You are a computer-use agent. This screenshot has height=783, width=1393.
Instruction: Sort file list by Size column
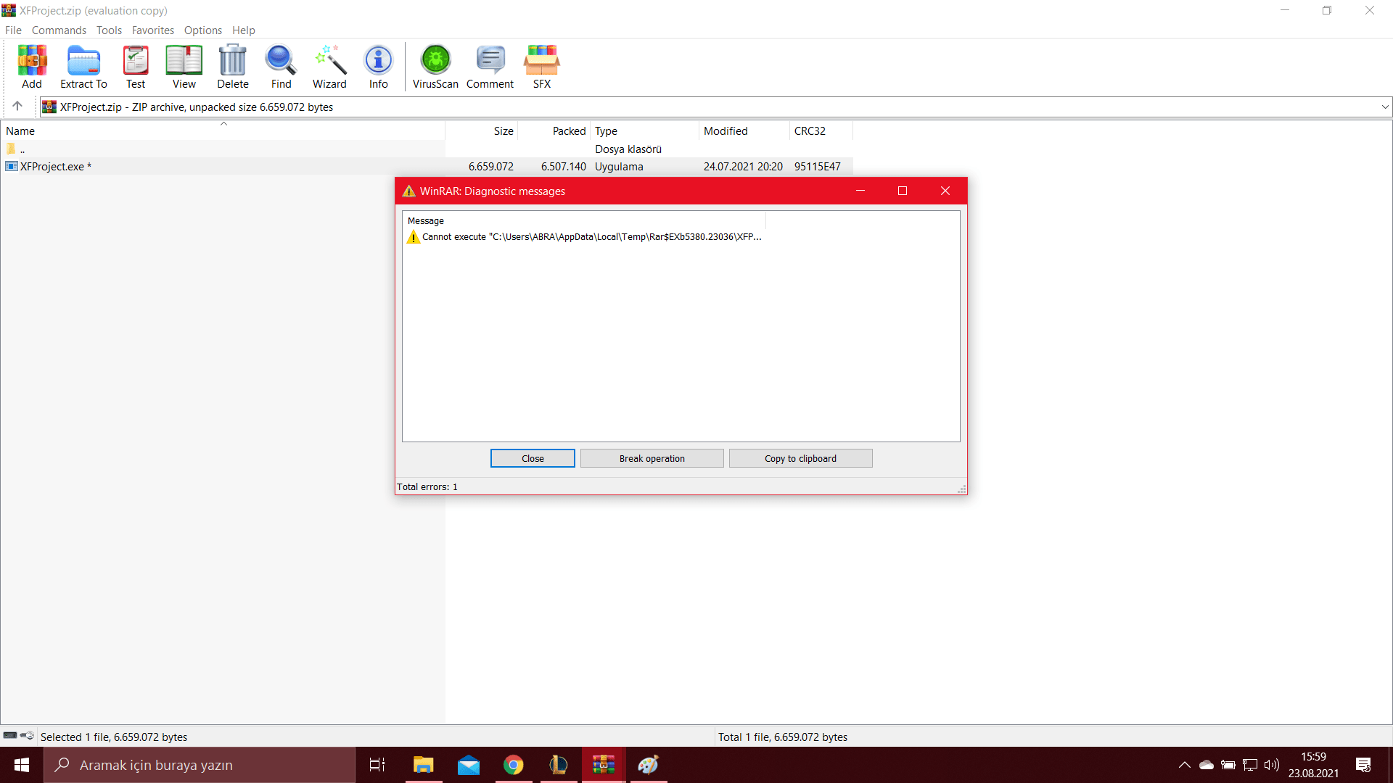[x=482, y=131]
